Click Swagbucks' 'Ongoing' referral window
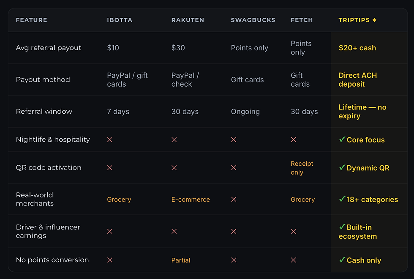This screenshot has height=279, width=414. pos(245,112)
